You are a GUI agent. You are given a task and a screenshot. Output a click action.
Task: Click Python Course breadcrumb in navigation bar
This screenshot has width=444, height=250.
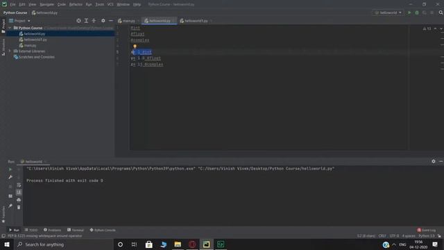pos(15,12)
